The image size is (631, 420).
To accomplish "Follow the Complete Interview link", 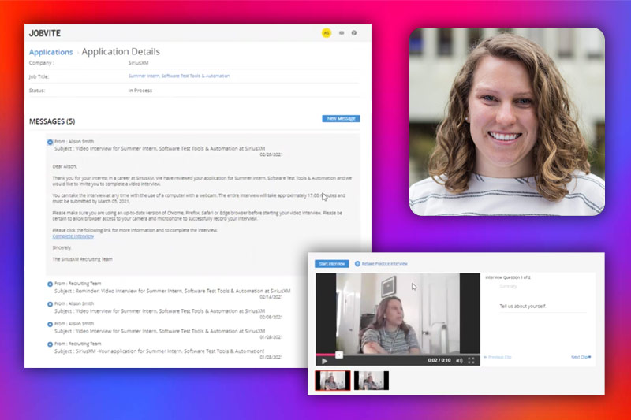I will point(73,236).
